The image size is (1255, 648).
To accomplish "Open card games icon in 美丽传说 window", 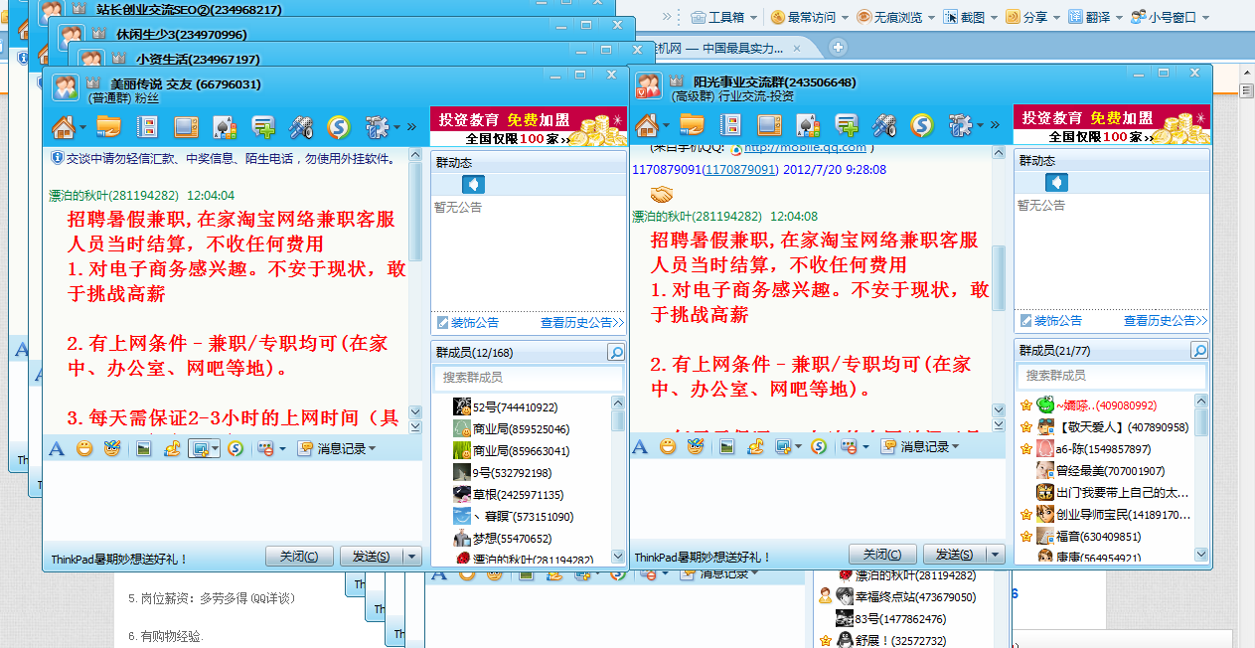I will coord(225,126).
